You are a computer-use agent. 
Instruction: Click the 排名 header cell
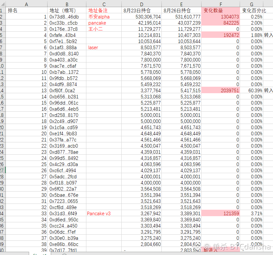point(27,10)
